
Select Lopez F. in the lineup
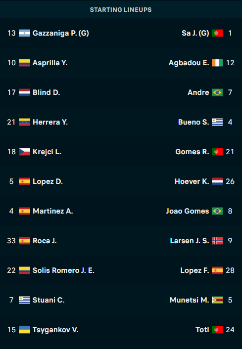[194, 270]
